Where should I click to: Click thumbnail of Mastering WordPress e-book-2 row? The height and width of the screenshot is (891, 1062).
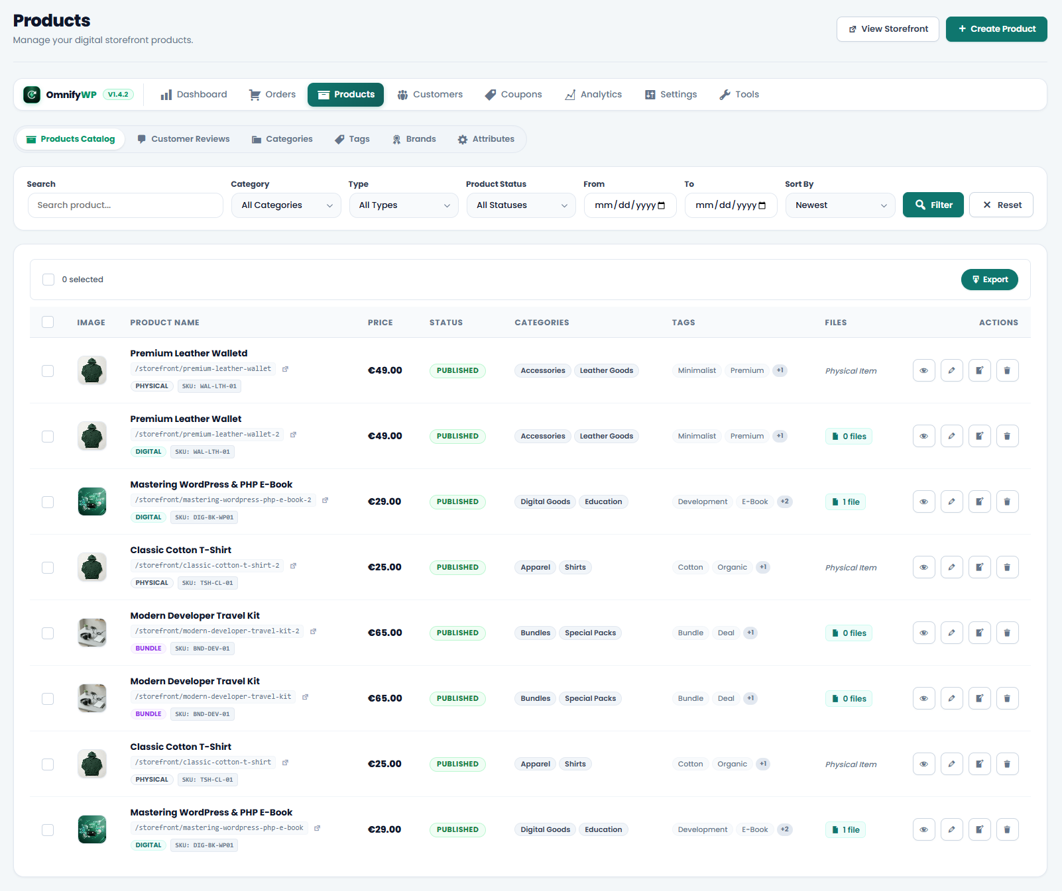pyautogui.click(x=92, y=501)
